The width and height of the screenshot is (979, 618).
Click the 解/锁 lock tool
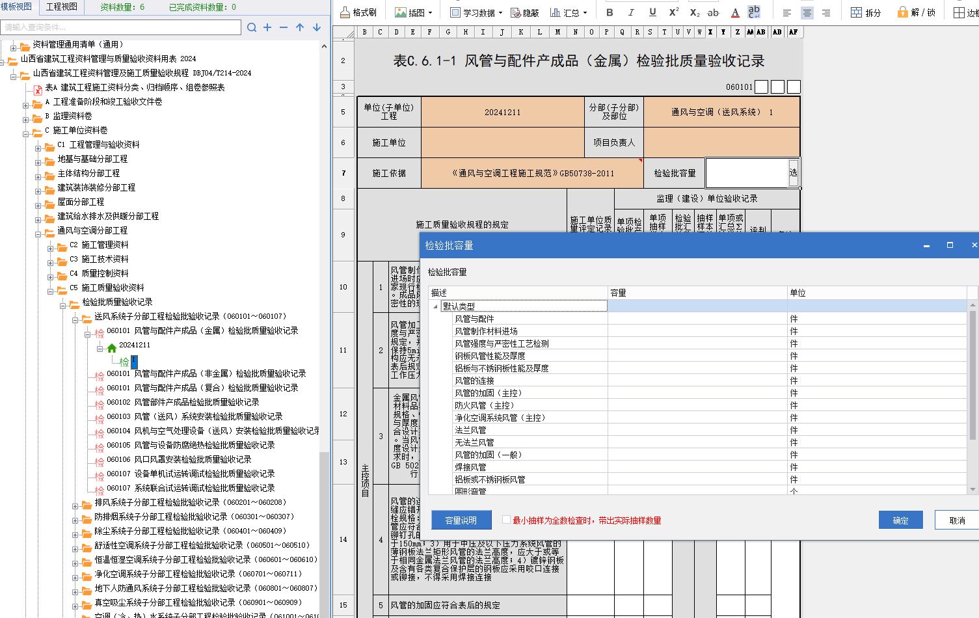pyautogui.click(x=916, y=12)
